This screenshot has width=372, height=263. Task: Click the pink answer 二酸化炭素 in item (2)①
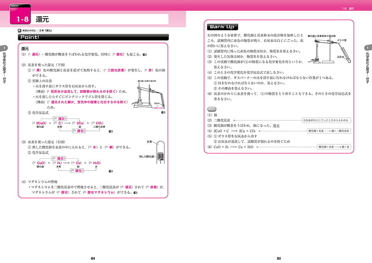click(116, 70)
